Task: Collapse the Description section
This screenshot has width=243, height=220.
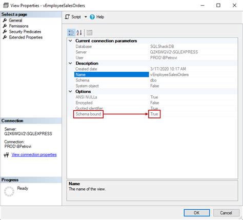Action: (x=70, y=63)
